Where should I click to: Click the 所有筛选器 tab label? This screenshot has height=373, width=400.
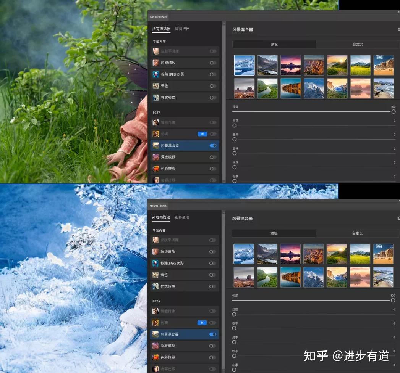point(160,29)
